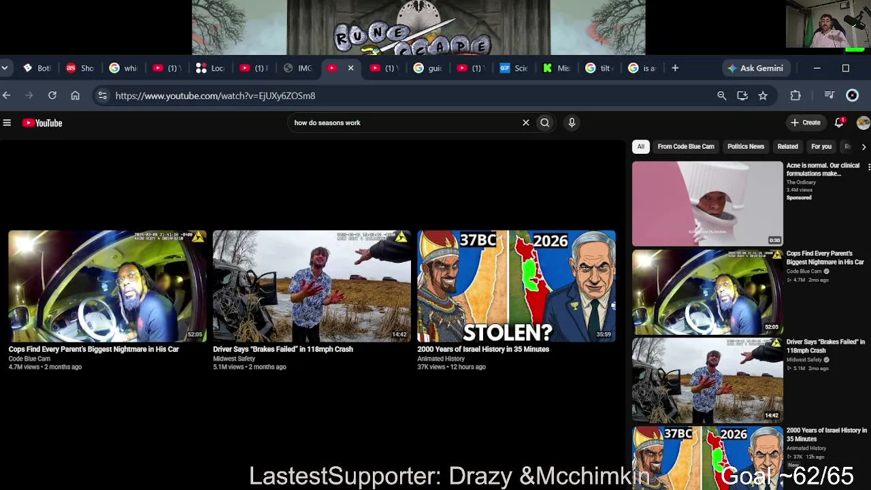Go forward with the browser forward arrow
Viewport: 871px width, 490px height.
tap(29, 96)
